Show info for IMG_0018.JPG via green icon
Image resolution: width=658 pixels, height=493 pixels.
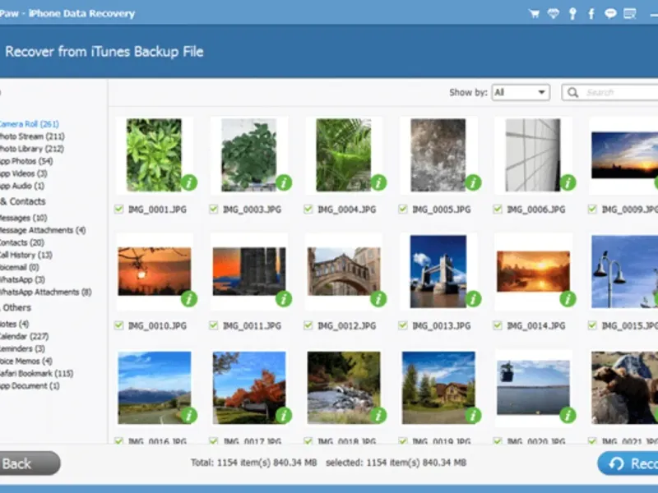click(x=378, y=416)
